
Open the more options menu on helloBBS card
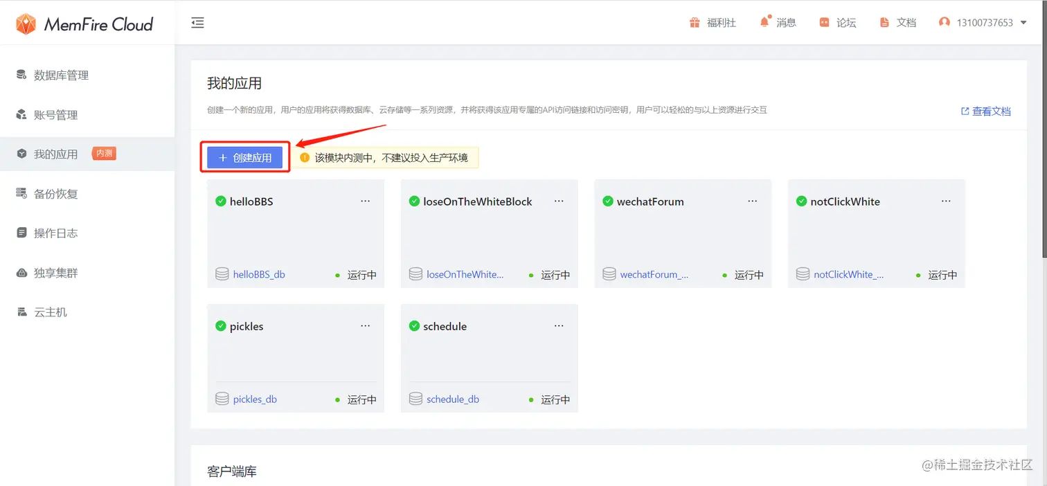(x=365, y=201)
